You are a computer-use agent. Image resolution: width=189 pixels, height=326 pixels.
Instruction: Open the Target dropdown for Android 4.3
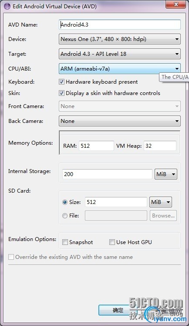pyautogui.click(x=120, y=54)
